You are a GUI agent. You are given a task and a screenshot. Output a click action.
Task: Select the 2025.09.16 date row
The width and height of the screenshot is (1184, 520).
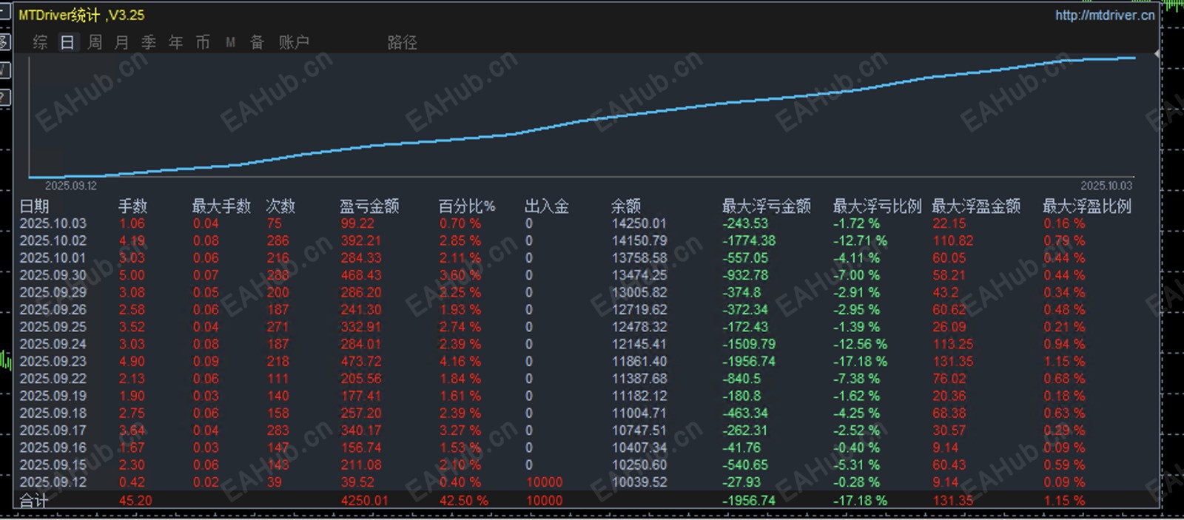coord(53,448)
